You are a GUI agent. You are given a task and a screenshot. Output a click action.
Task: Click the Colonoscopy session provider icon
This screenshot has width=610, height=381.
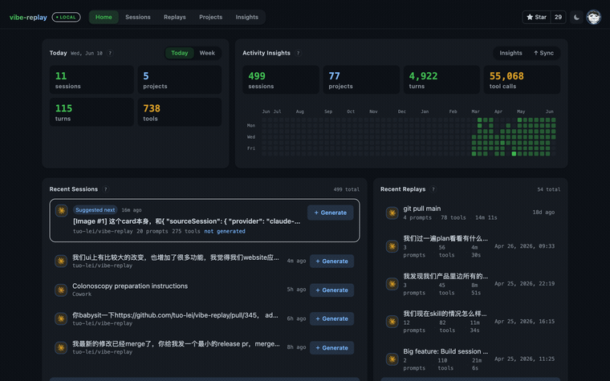click(61, 290)
